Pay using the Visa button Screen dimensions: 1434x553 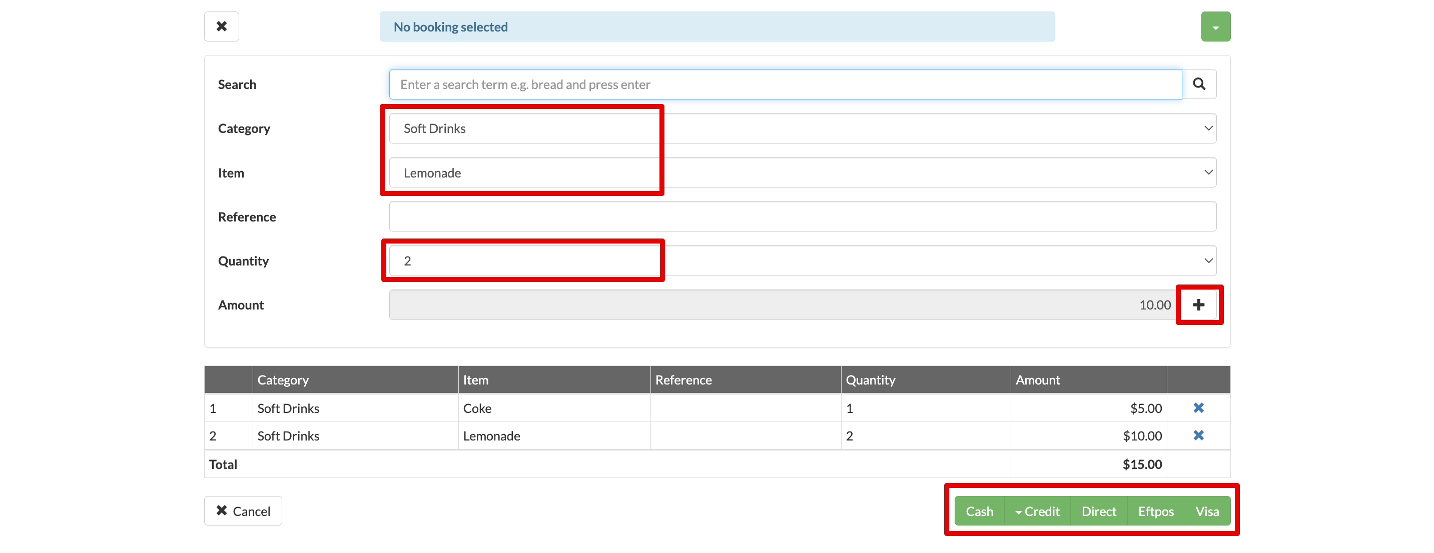click(1207, 511)
